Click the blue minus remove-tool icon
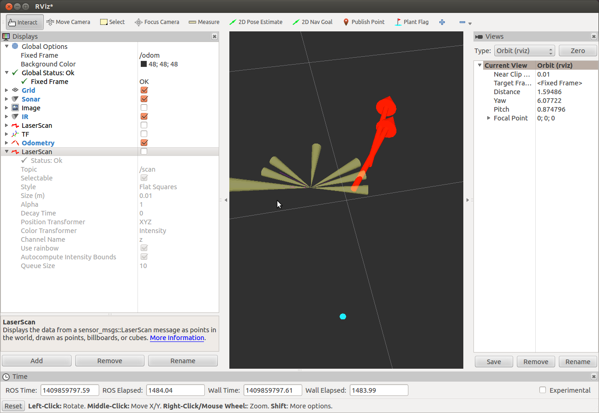The width and height of the screenshot is (599, 413). [x=462, y=22]
